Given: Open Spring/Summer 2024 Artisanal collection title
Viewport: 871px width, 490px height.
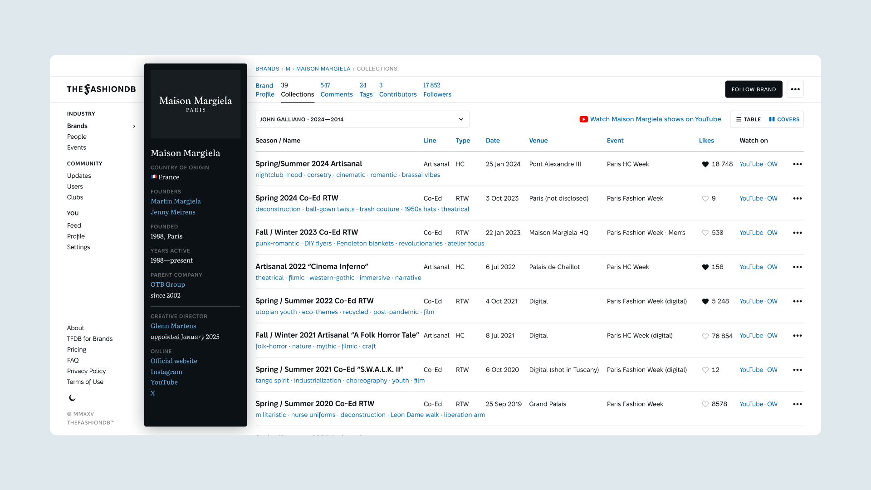Looking at the screenshot, I should [308, 164].
